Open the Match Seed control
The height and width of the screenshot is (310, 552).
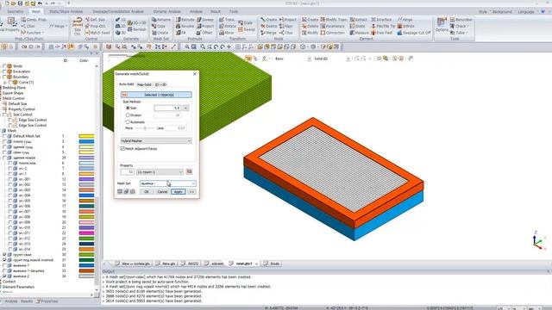pyautogui.click(x=97, y=33)
